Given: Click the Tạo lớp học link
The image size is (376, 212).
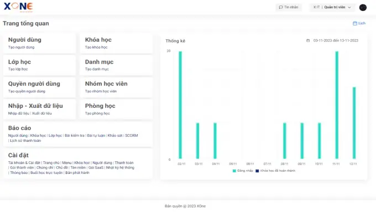Looking at the screenshot, I should (x=18, y=69).
